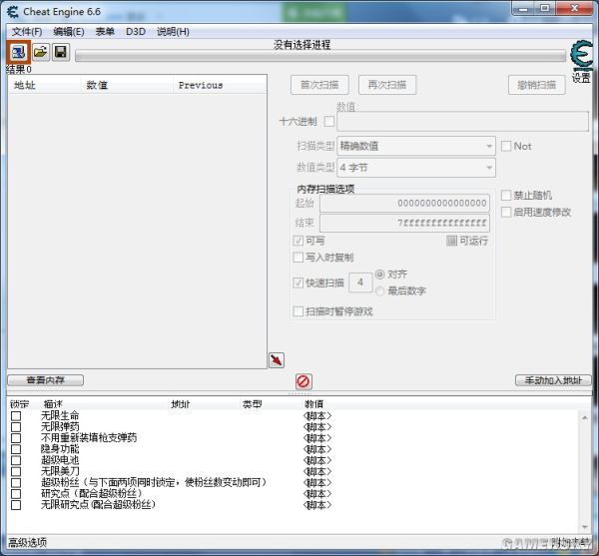This screenshot has height=556, width=599.
Task: Select the 对齐 radio button
Action: point(379,275)
